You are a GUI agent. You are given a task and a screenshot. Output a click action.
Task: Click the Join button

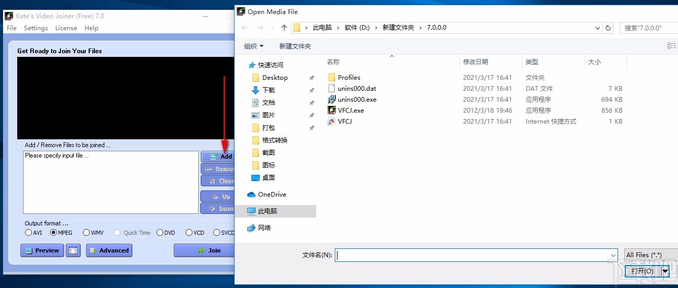pyautogui.click(x=204, y=250)
